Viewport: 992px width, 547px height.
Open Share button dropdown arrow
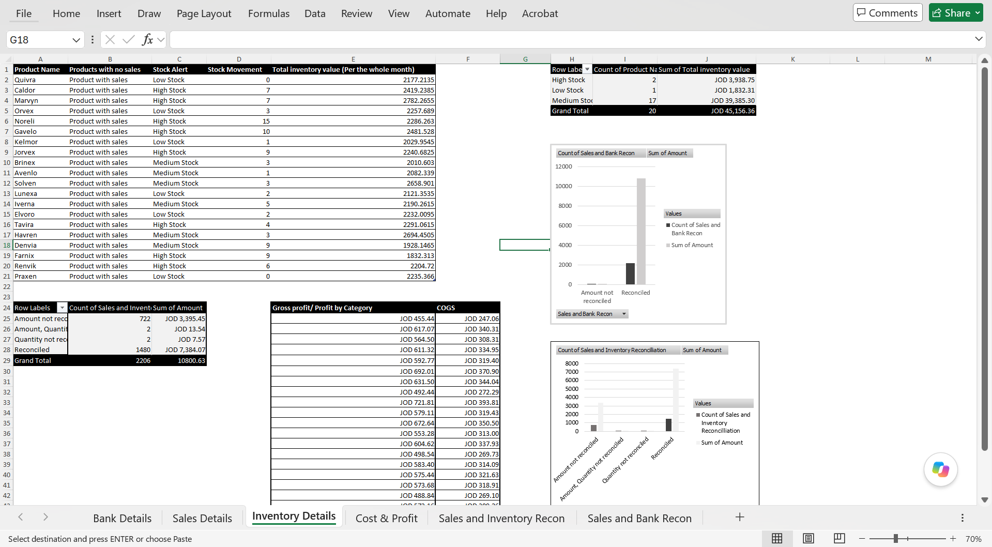coord(978,13)
